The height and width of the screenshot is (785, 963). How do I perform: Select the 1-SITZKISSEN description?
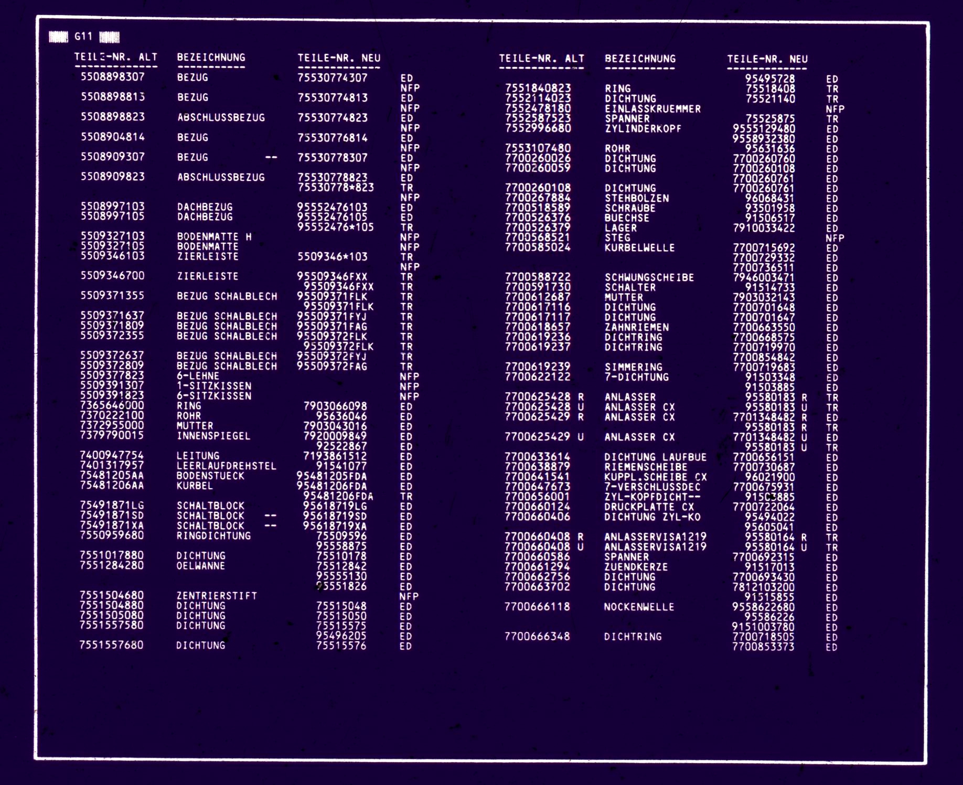click(214, 386)
